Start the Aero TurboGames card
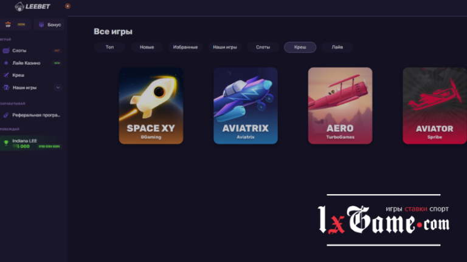Screen dimensions: 467x262 click(340, 106)
